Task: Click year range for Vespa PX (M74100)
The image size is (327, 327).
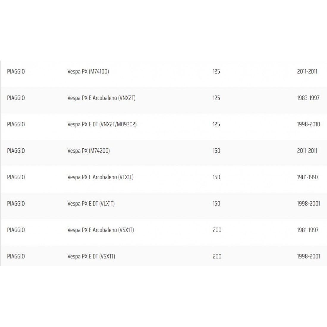Action: coord(307,71)
